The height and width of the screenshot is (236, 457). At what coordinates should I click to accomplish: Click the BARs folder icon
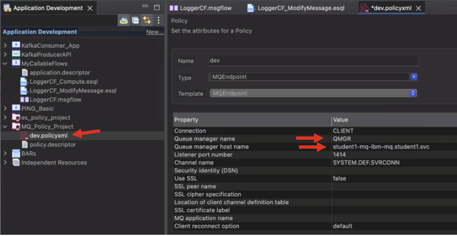click(x=16, y=154)
